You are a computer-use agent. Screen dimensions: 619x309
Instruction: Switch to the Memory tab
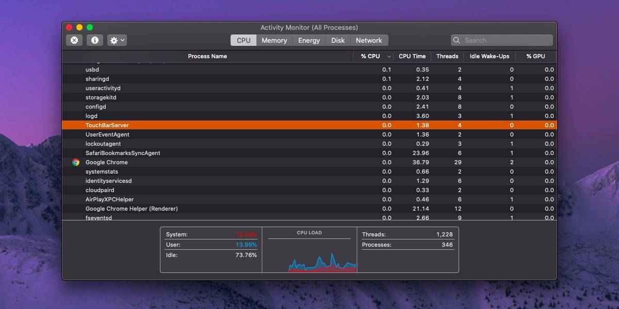(274, 40)
